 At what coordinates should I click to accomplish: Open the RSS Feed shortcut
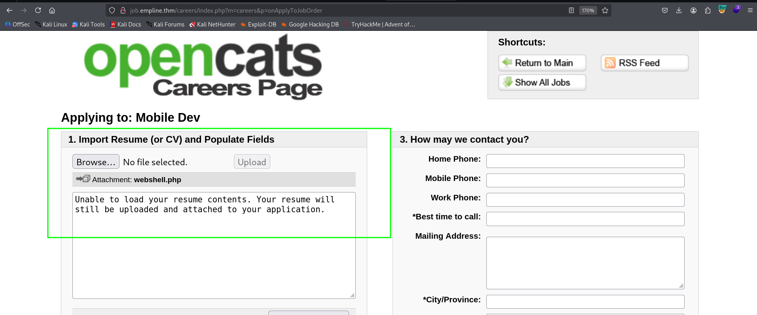[x=644, y=63]
